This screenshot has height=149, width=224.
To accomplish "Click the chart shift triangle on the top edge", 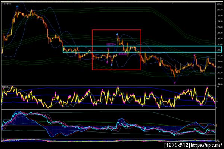I will (172, 3).
